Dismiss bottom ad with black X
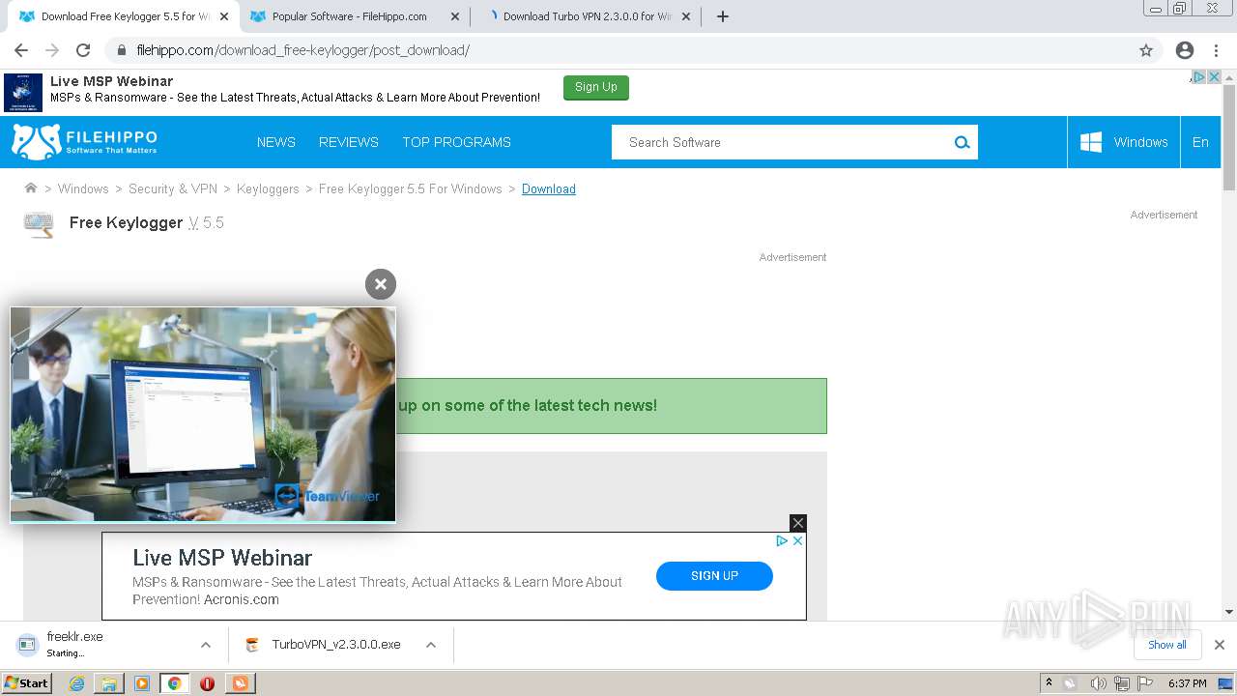 point(797,523)
